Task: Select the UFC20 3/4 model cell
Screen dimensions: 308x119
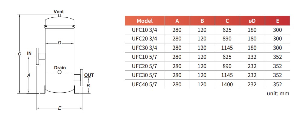Action: (x=145, y=39)
